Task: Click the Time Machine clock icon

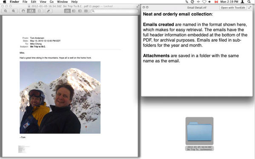Action: pos(192,2)
